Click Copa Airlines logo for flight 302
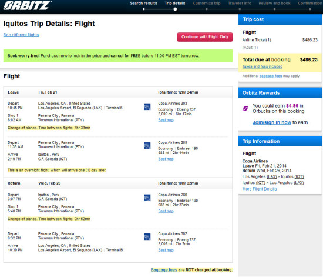 point(147,237)
